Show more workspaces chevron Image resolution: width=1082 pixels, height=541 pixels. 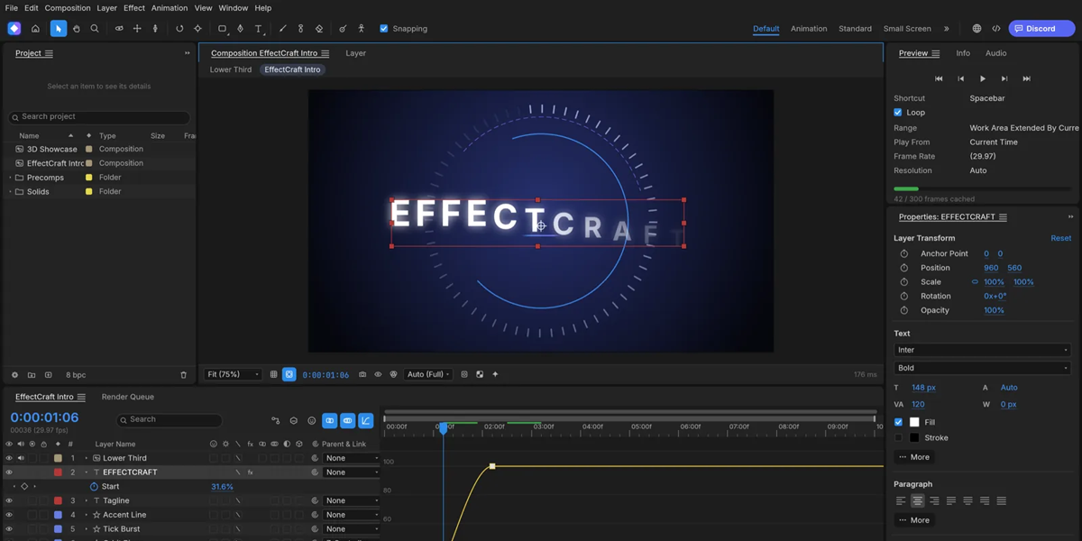click(946, 29)
